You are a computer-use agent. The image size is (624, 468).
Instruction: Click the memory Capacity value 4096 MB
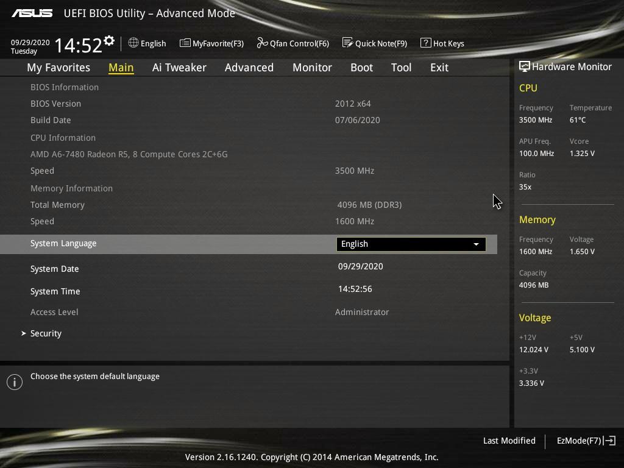pyautogui.click(x=534, y=285)
